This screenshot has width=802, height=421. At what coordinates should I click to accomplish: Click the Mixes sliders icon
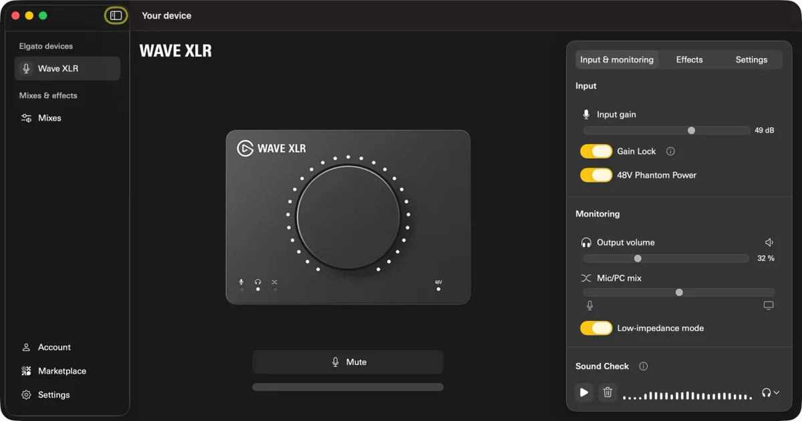pyautogui.click(x=26, y=118)
